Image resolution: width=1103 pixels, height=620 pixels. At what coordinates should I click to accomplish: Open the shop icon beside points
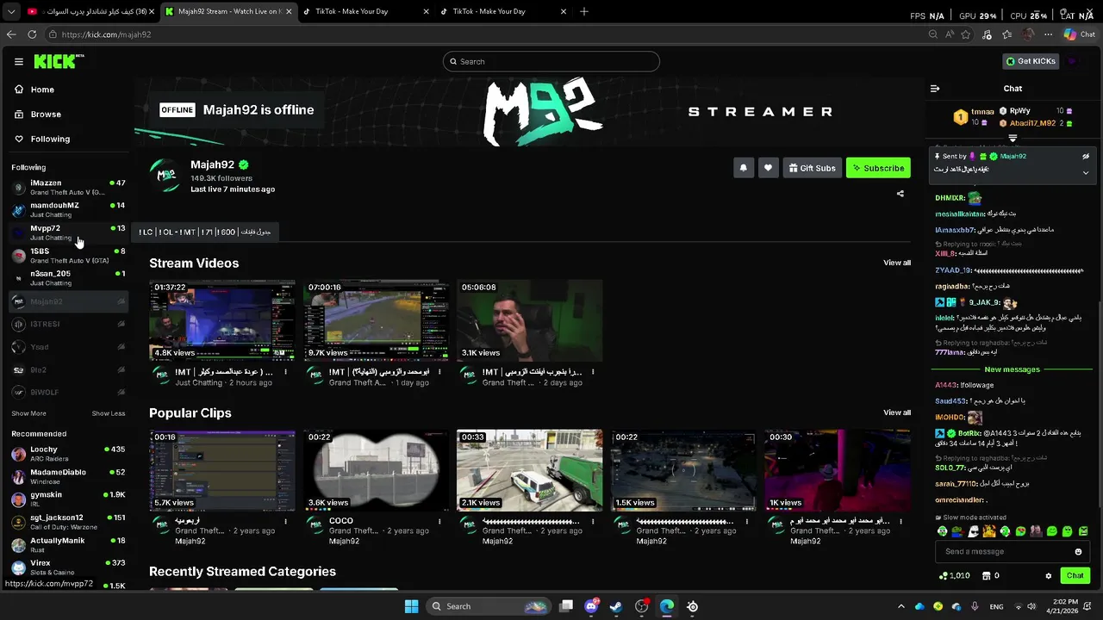click(x=987, y=576)
